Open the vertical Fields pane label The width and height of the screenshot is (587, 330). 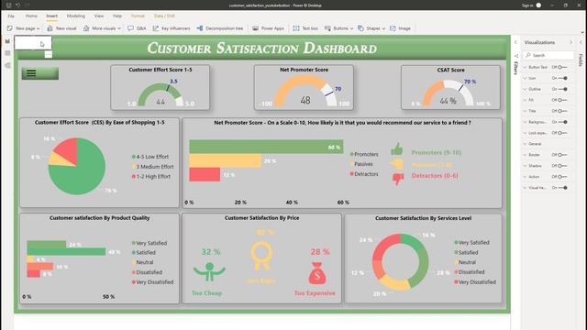click(x=581, y=60)
